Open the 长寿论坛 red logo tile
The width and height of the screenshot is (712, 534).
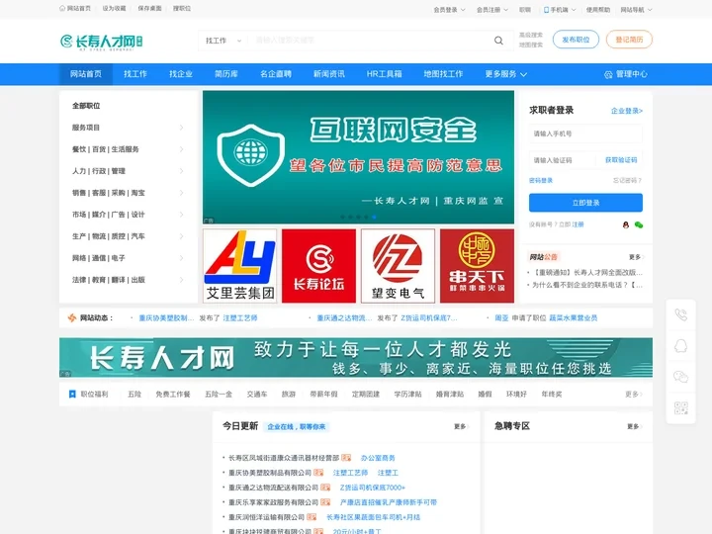(318, 266)
